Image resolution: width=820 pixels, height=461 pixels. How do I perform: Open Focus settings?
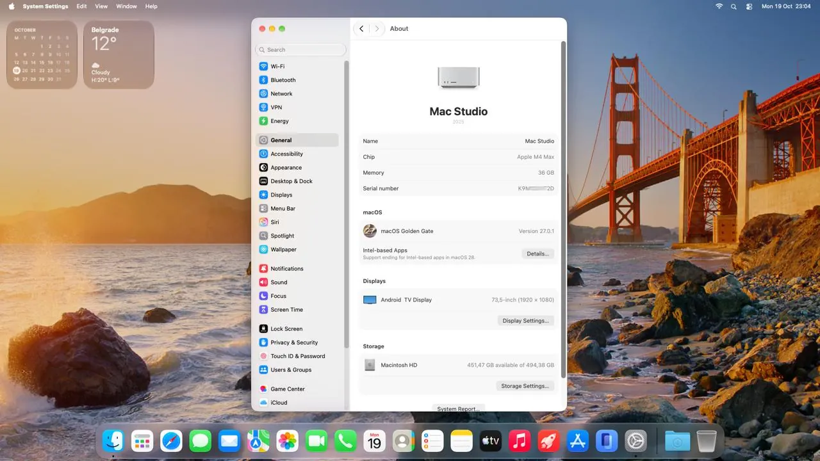pos(297,296)
